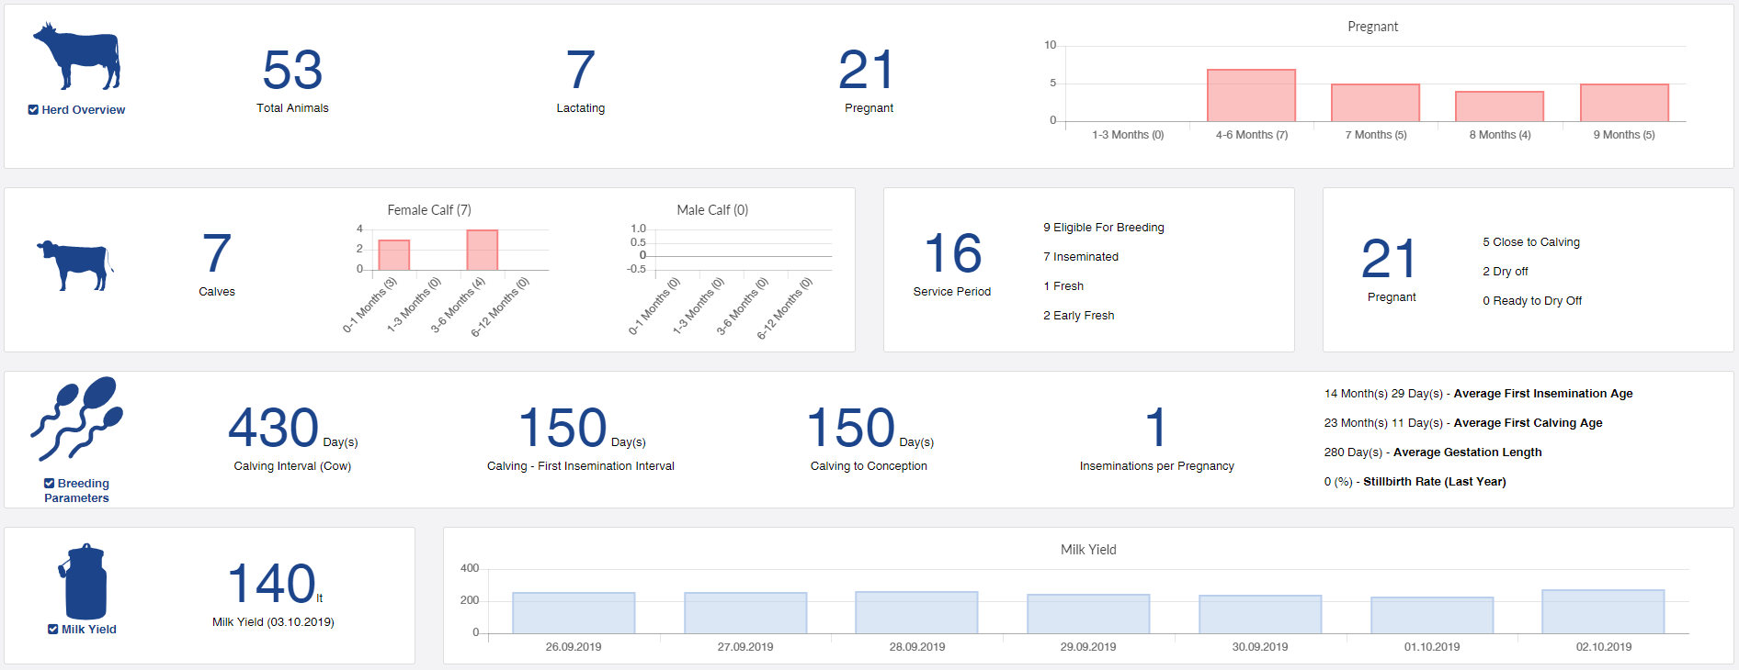Click the Inseminations per Pregnancy value
The height and width of the screenshot is (670, 1739).
click(1156, 428)
